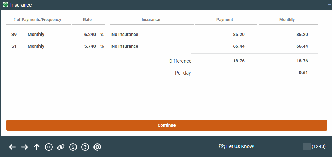Screen dimensions: 332x157
Task: Click the Insurance app logo icon
Action: [x=6, y=5]
